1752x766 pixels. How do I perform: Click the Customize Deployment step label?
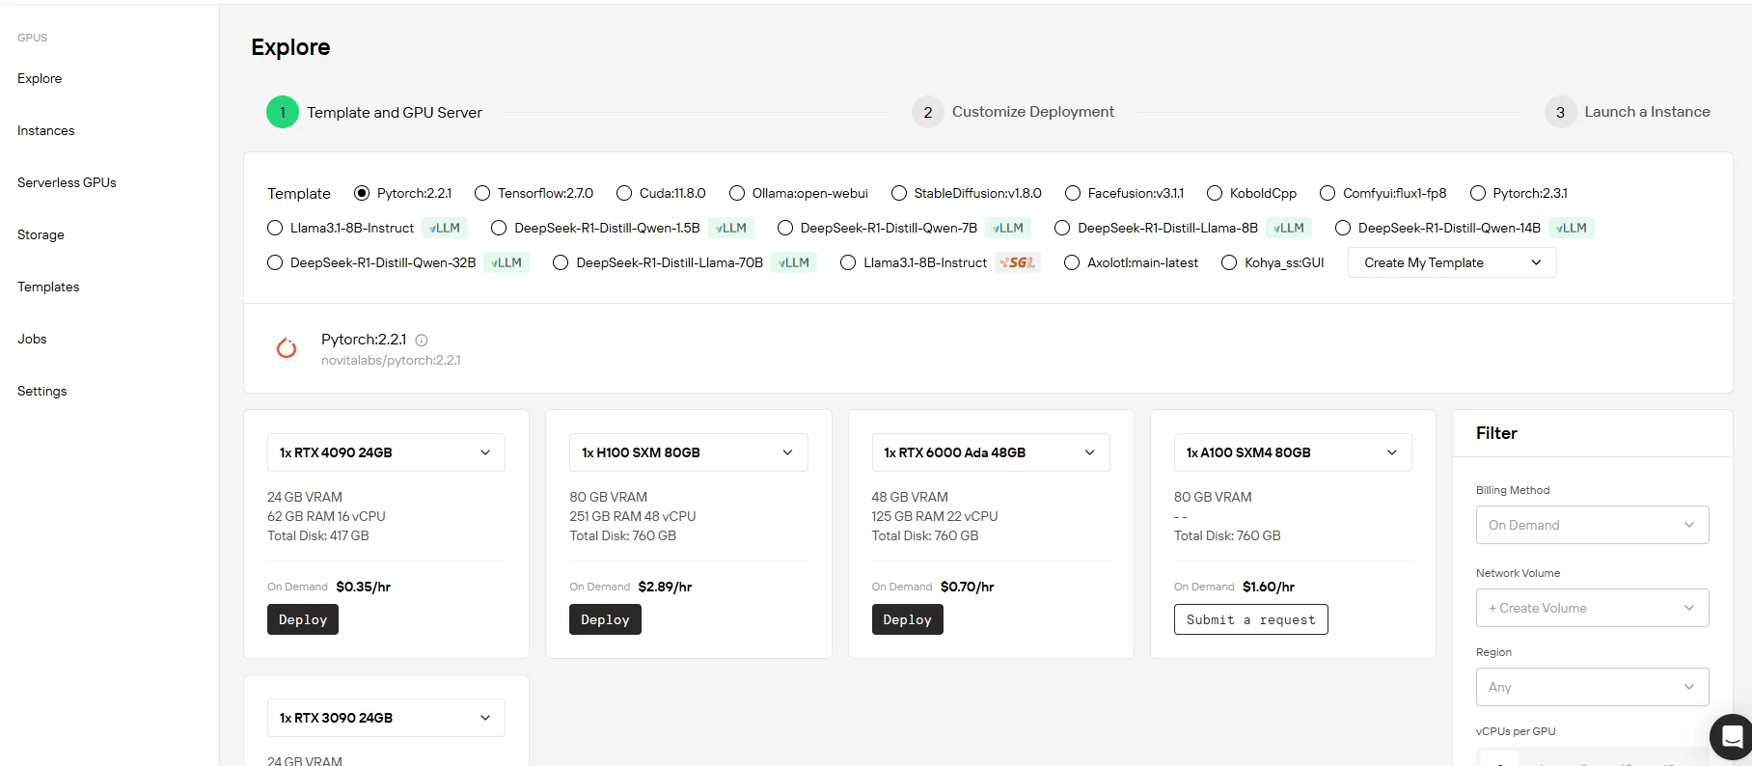(x=1032, y=112)
